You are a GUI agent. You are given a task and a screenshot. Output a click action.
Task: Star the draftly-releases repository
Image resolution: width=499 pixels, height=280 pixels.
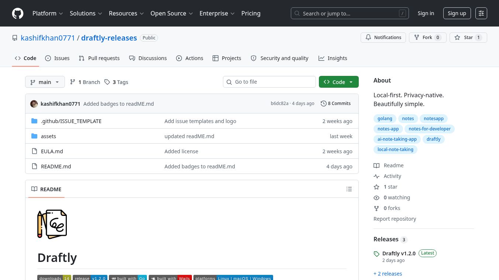coord(468,38)
